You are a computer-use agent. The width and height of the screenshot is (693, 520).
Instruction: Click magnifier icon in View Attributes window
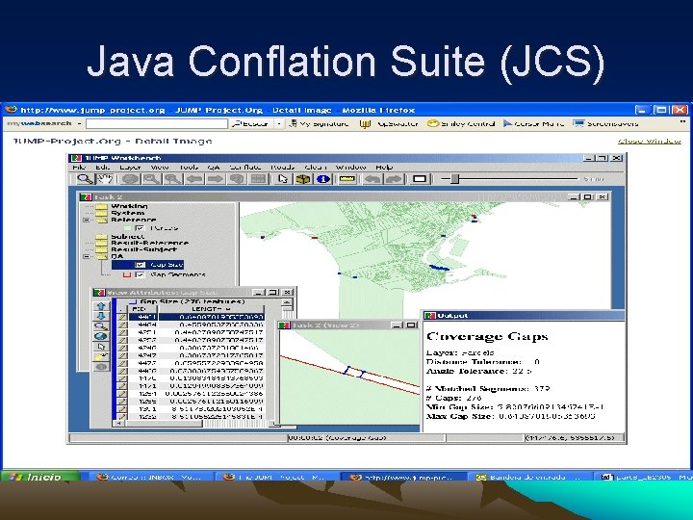(x=101, y=326)
